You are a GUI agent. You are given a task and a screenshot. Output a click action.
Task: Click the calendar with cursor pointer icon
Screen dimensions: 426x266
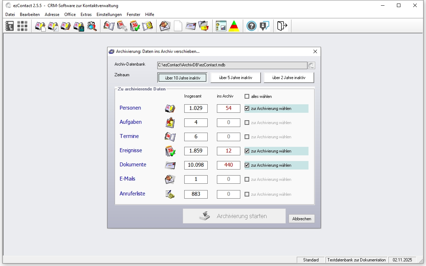click(122, 26)
